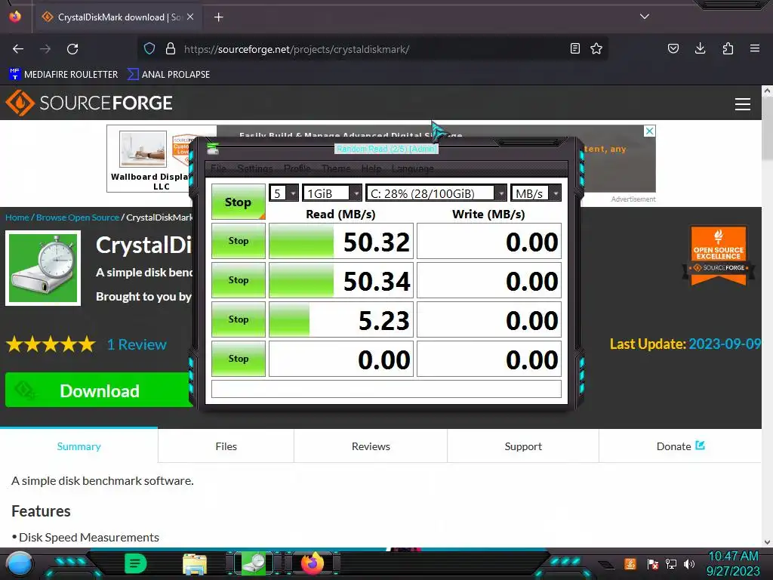Open the tracking protection shield icon
The width and height of the screenshot is (773, 580).
[x=149, y=48]
